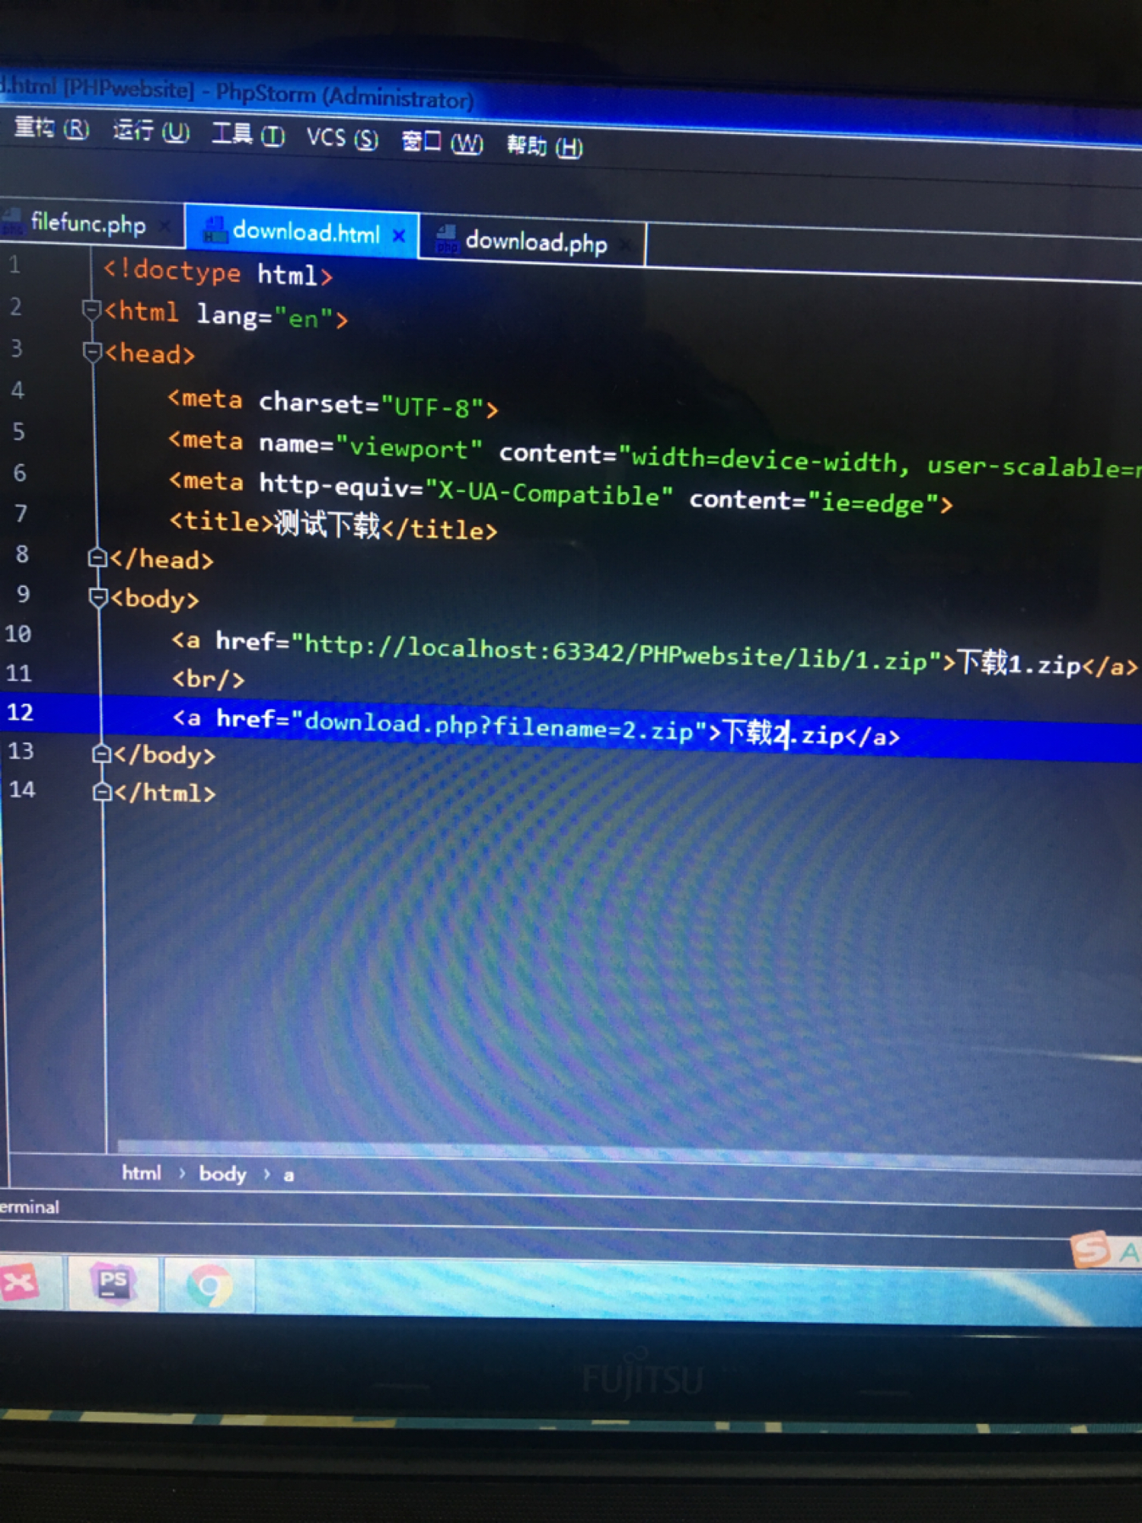Open PhpStorm from the taskbar
Screen dimensions: 1142x1523
(113, 1283)
